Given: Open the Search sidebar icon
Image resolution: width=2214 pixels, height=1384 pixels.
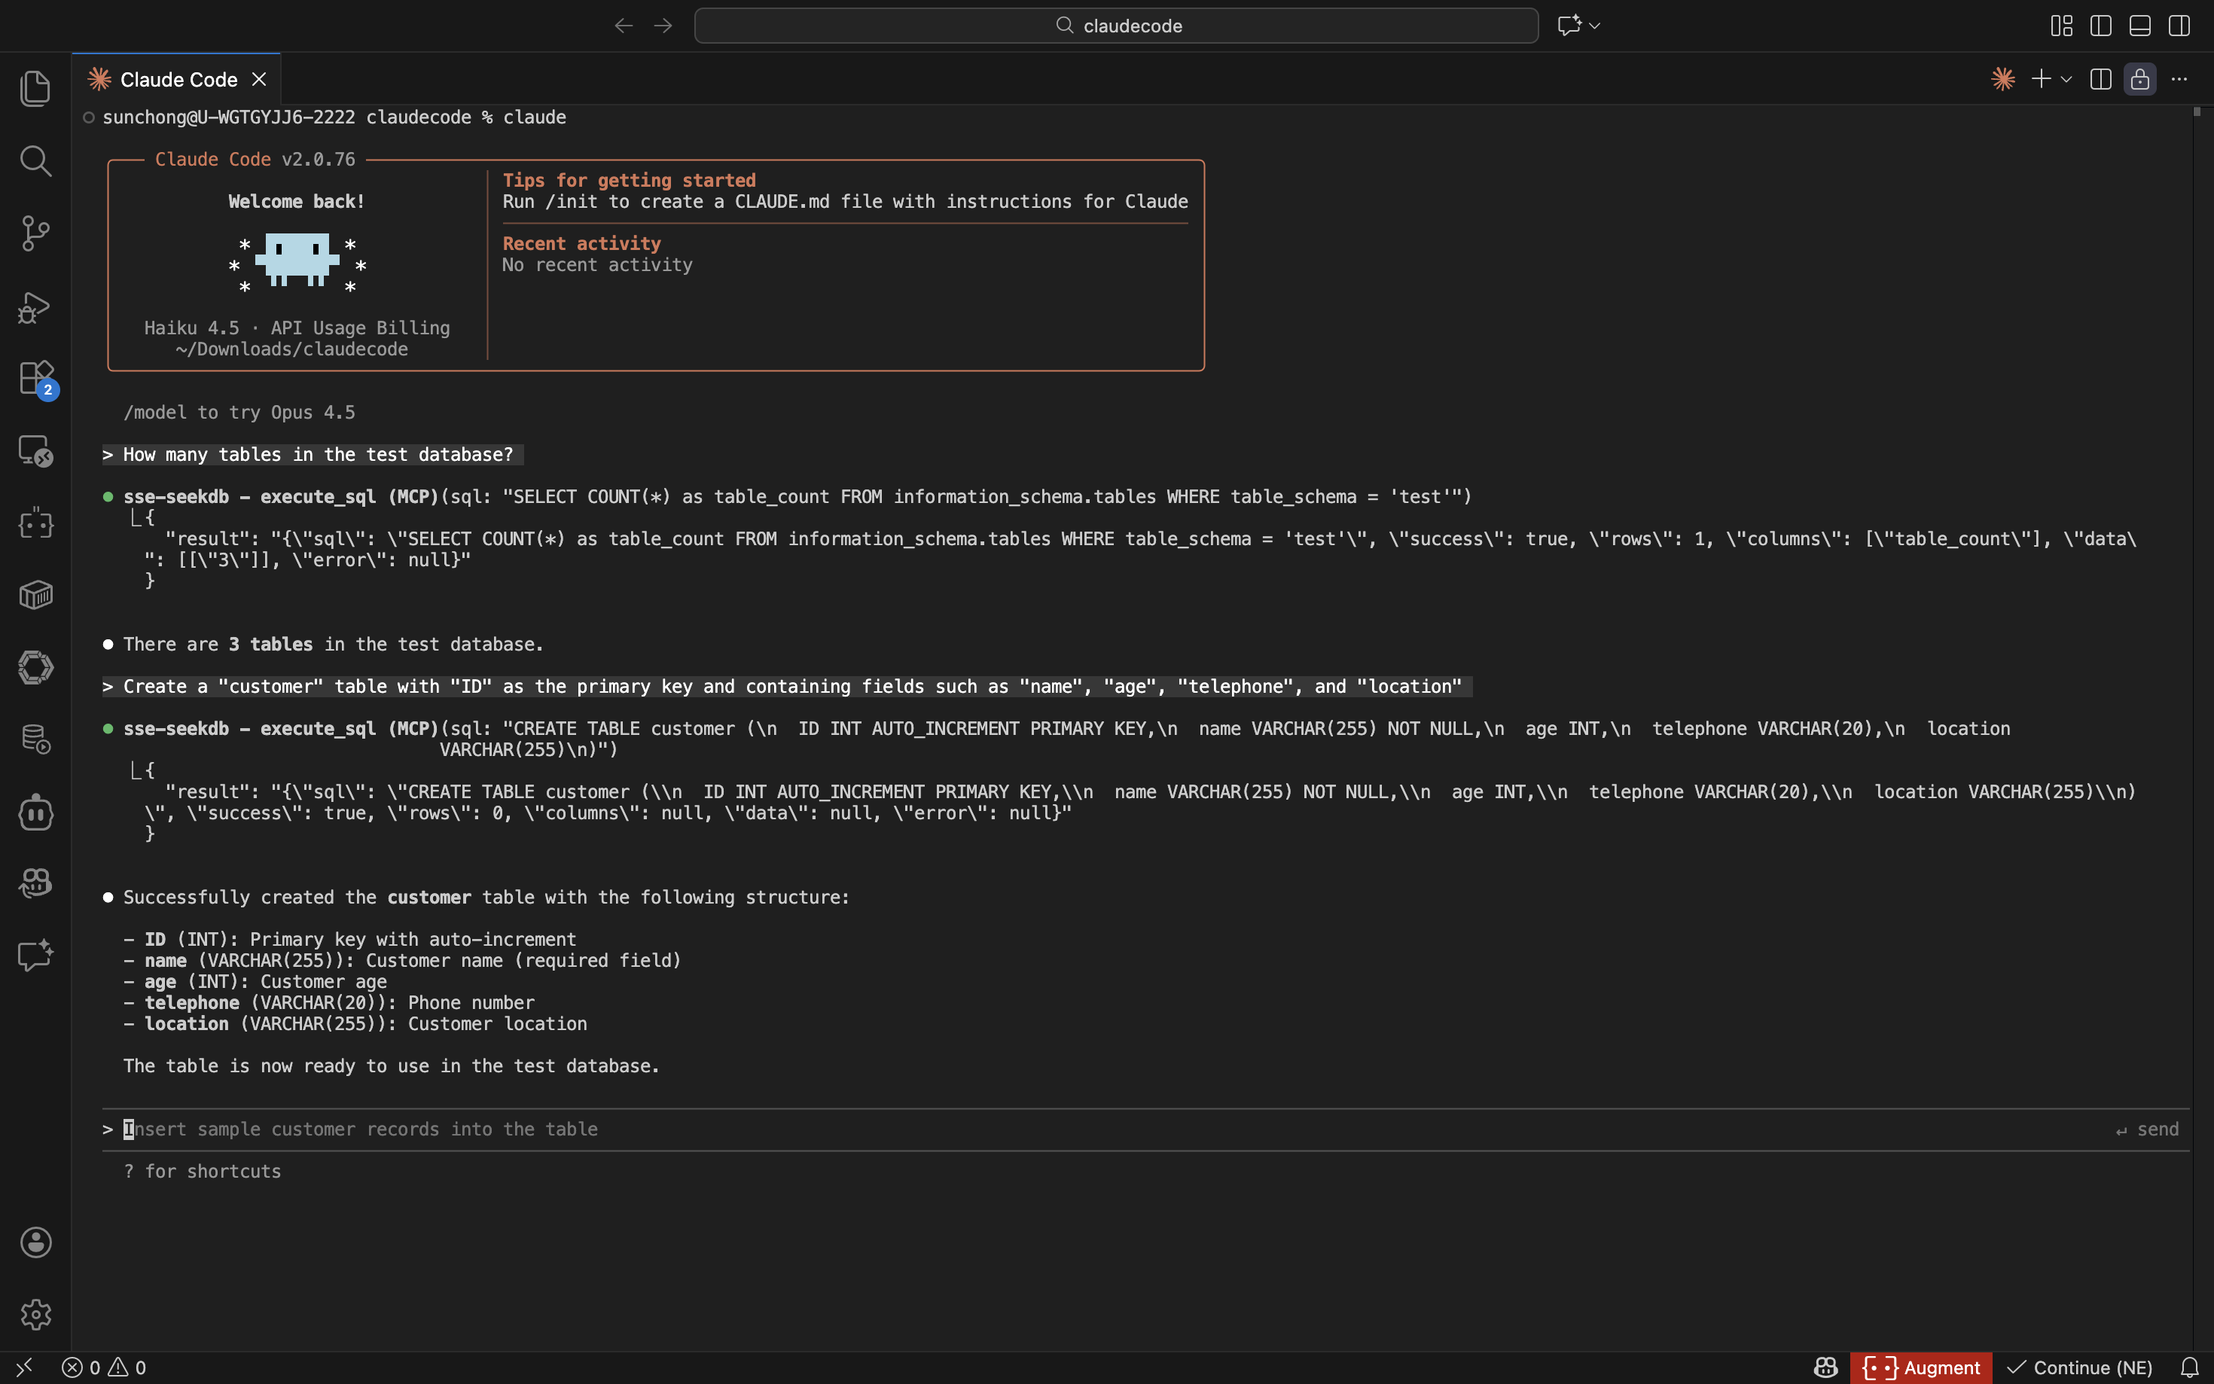Looking at the screenshot, I should click(35, 160).
